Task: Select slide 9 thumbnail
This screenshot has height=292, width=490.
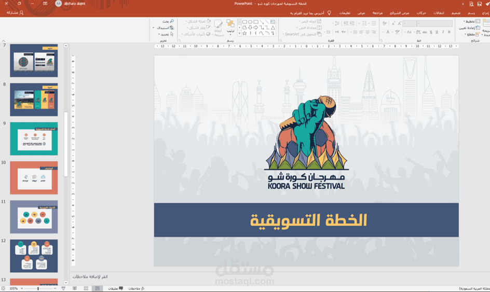Action: [34, 138]
